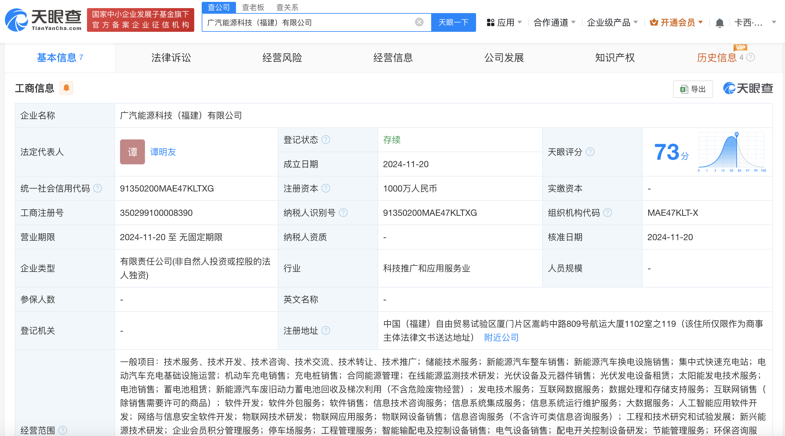Screen dimensions: 785x436
Task: Click the orange monitoring bell beside 工商信息
Action: (66, 88)
